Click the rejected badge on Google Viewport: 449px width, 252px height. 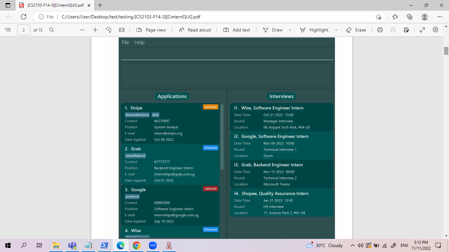coord(211,189)
